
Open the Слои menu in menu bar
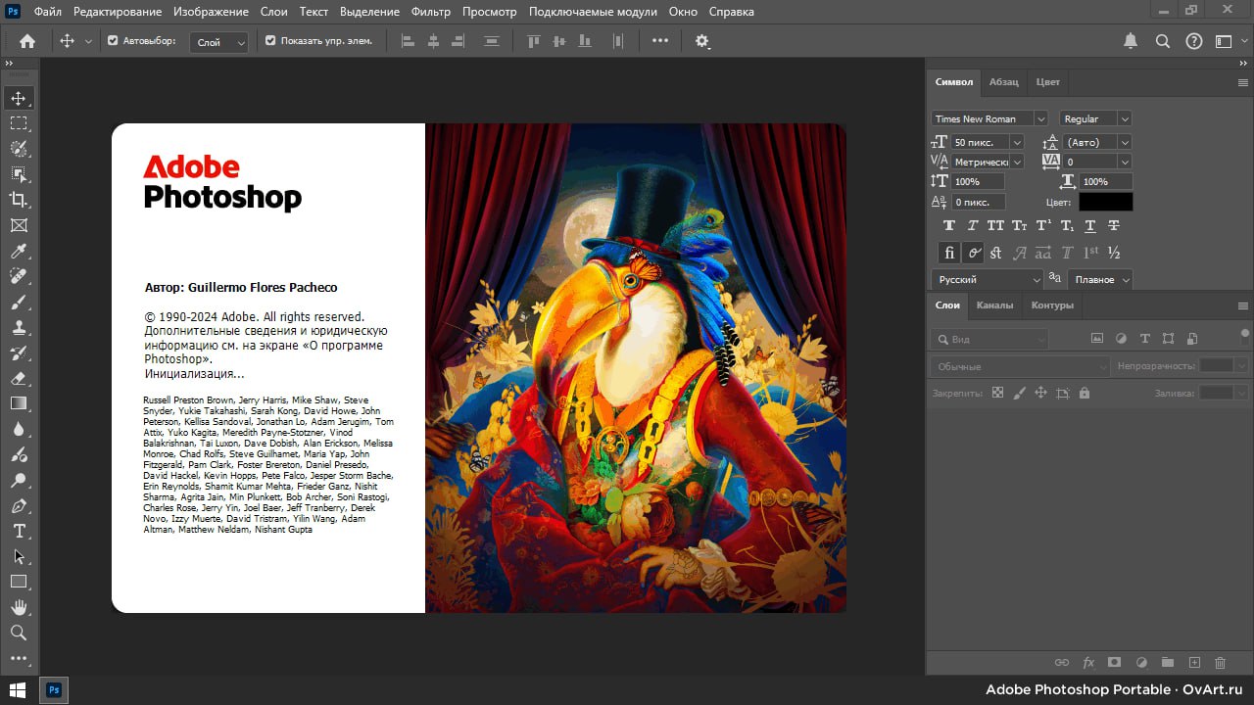point(274,12)
